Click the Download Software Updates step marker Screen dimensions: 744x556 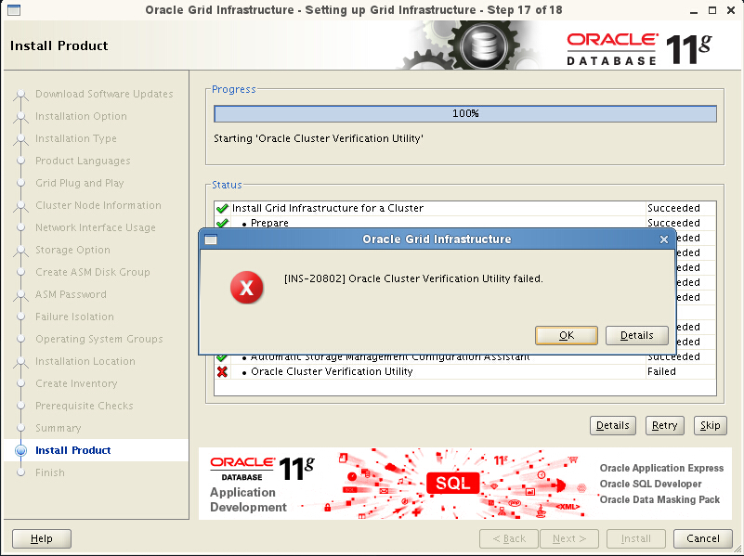(20, 95)
